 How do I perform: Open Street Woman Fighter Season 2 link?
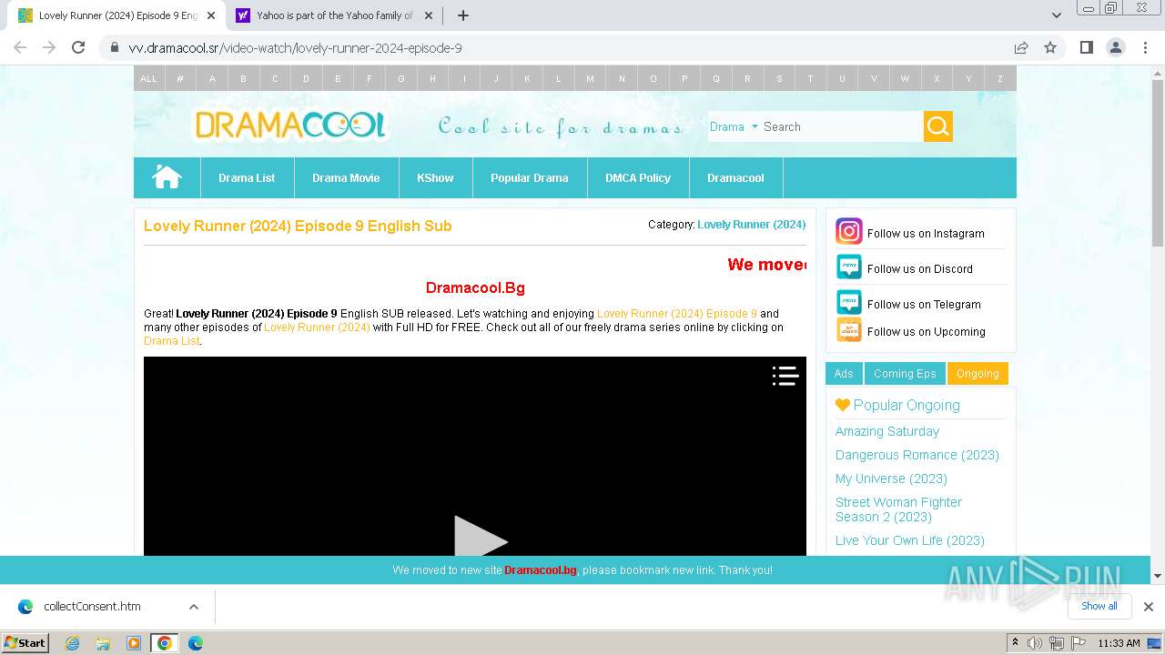click(898, 509)
